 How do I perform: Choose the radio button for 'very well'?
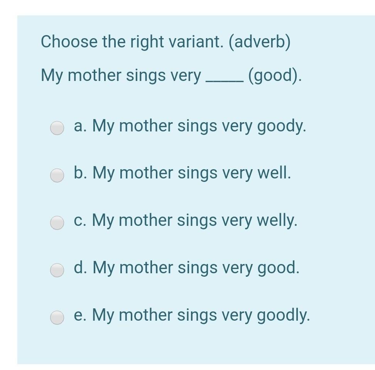pyautogui.click(x=57, y=175)
